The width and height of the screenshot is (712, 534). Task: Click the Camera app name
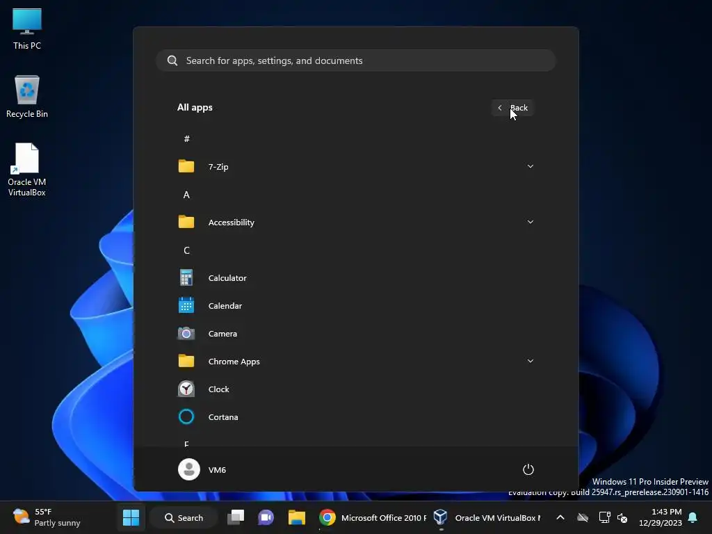click(222, 333)
